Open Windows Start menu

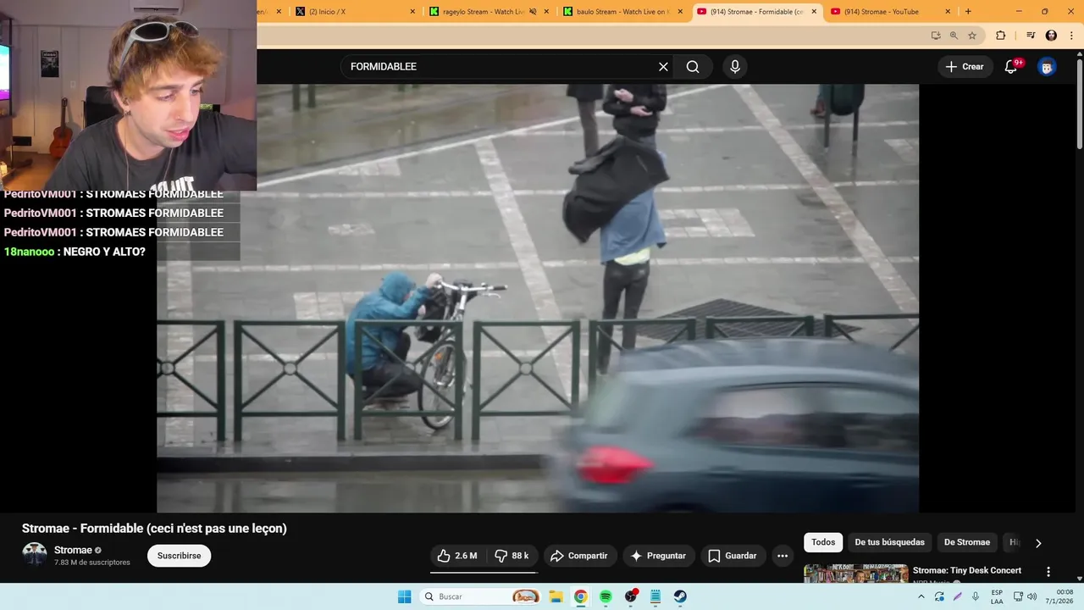coord(404,596)
